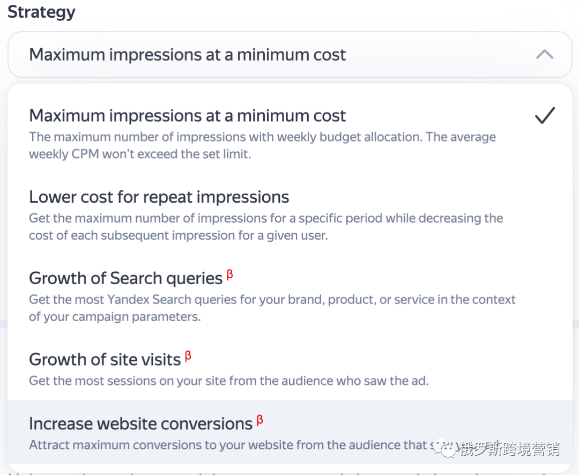Click beta icon beside Growth of site visits
The height and width of the screenshot is (475, 579).
click(188, 357)
